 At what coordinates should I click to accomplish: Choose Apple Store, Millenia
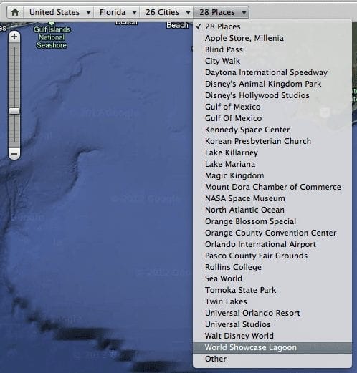(x=272, y=38)
